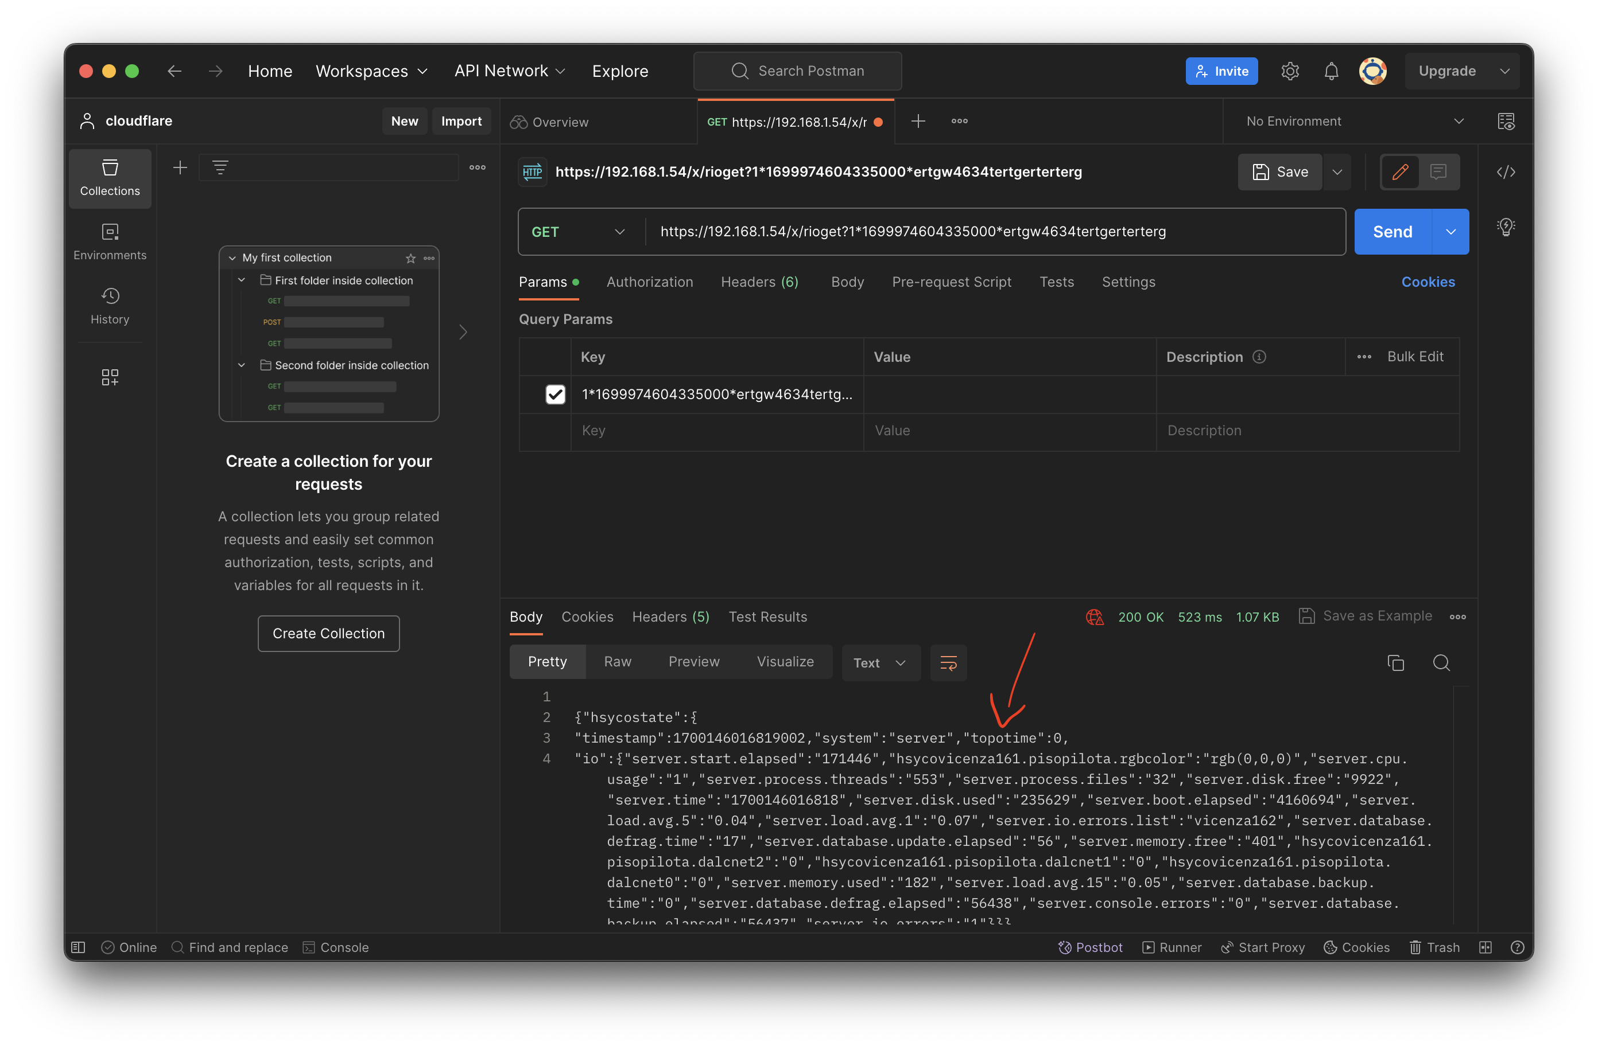Image resolution: width=1598 pixels, height=1046 pixels.
Task: Expand Second folder inside collection
Action: point(241,365)
